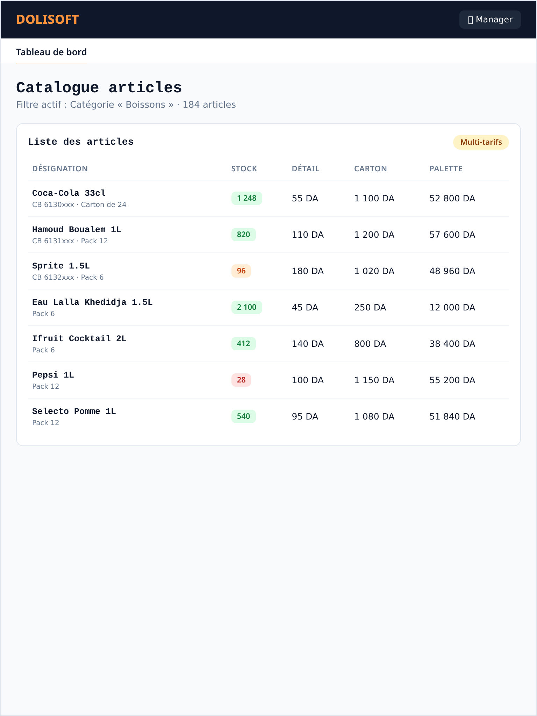Select the Sprite 1.5L row
Image resolution: width=537 pixels, height=716 pixels.
[x=268, y=271]
